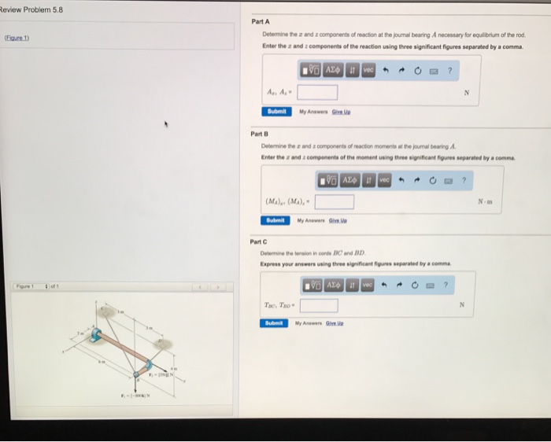551x442 pixels.
Task: Reset Part B answer with refresh icon
Action: 433,180
